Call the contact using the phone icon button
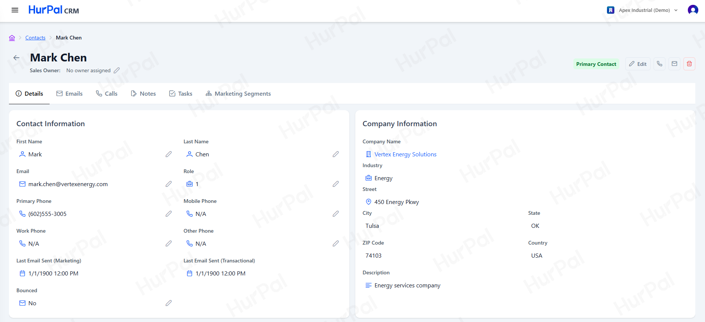Viewport: 705px width, 322px height. (660, 64)
